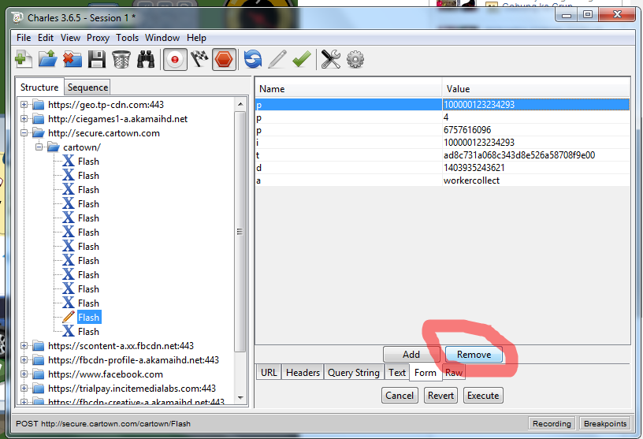Click the Remove button
643x439 pixels.
pos(474,355)
